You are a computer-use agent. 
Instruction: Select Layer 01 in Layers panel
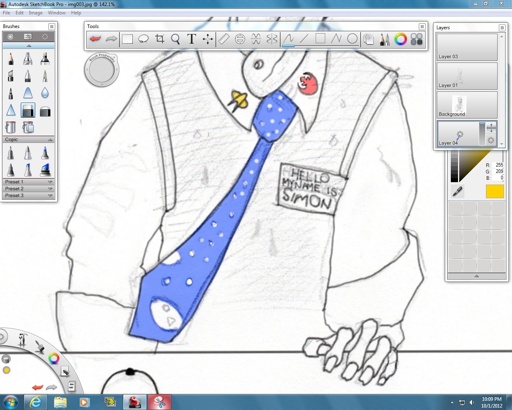pos(467,76)
